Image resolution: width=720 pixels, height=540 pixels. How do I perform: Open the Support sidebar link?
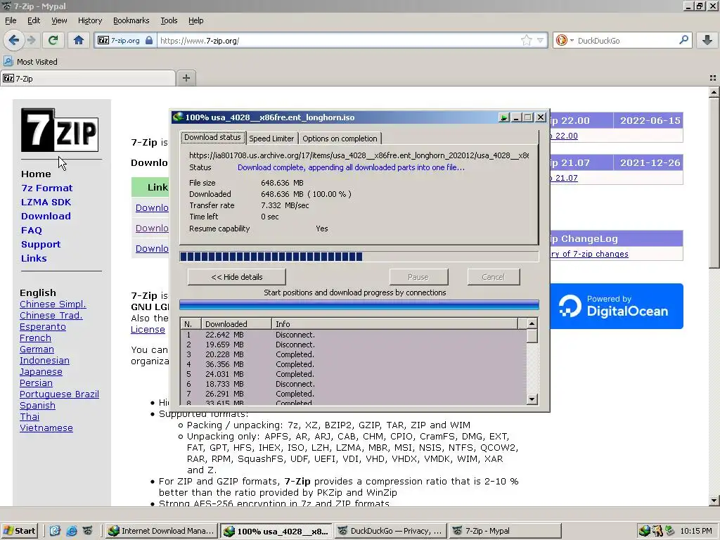40,244
